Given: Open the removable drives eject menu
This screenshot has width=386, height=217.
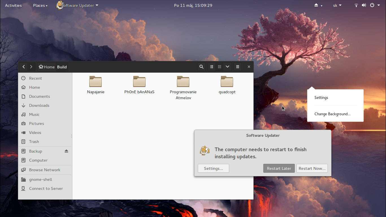Looking at the screenshot, I should pos(318,5).
